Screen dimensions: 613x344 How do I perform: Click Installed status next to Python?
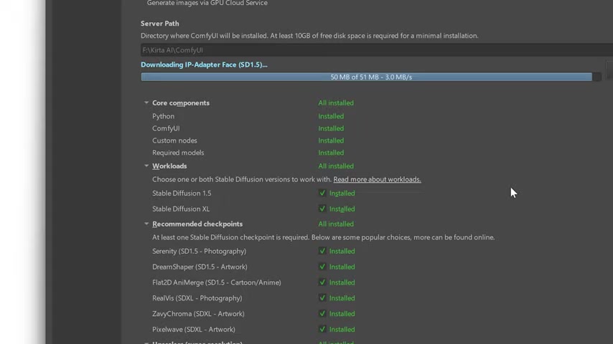331,116
